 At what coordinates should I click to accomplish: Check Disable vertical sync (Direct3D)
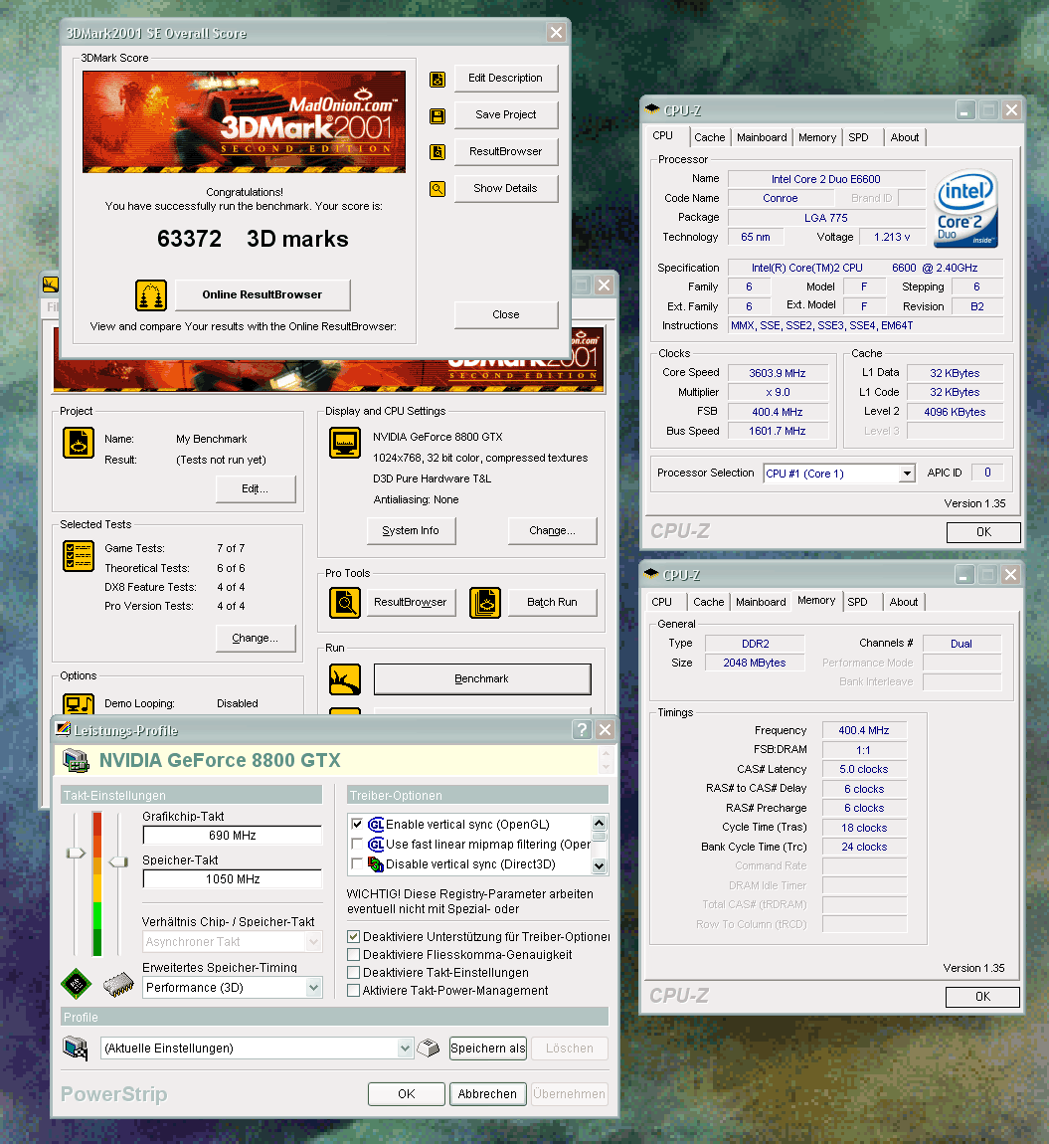point(357,863)
